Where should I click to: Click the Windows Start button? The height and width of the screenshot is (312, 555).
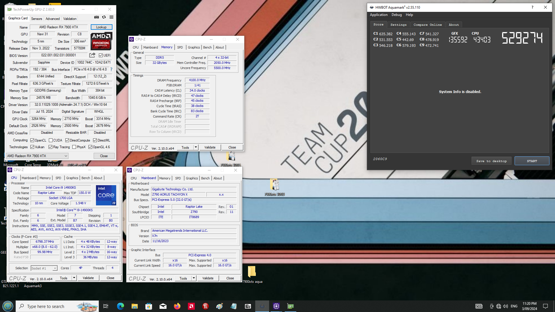point(8,306)
